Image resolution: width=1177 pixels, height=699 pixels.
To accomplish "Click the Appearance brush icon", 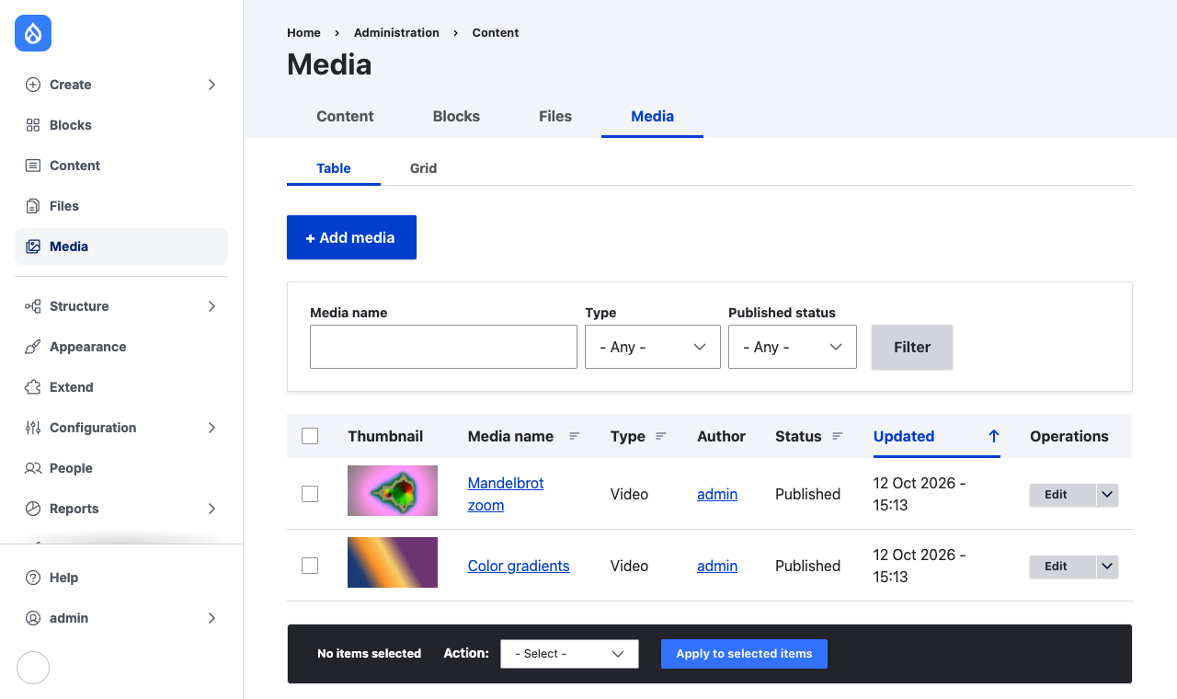I will pos(33,347).
